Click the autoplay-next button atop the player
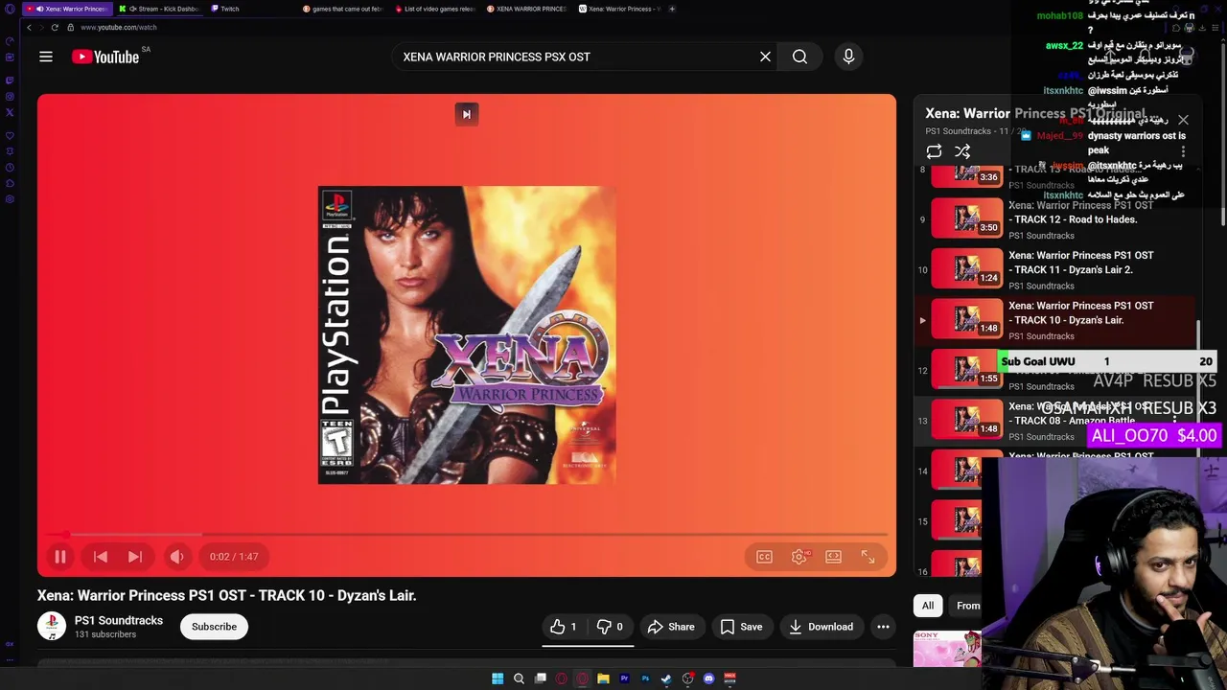The height and width of the screenshot is (690, 1227). (x=467, y=114)
